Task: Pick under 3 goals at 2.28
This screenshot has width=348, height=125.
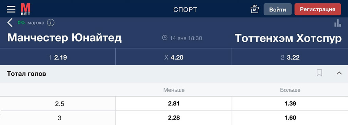Action: coord(174,118)
